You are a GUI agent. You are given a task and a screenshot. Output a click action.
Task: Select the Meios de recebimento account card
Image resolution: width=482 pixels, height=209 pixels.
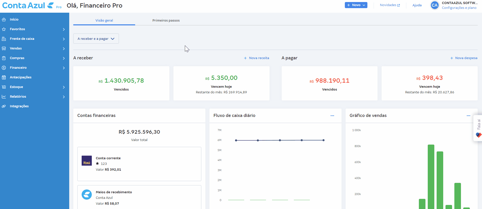(139, 197)
